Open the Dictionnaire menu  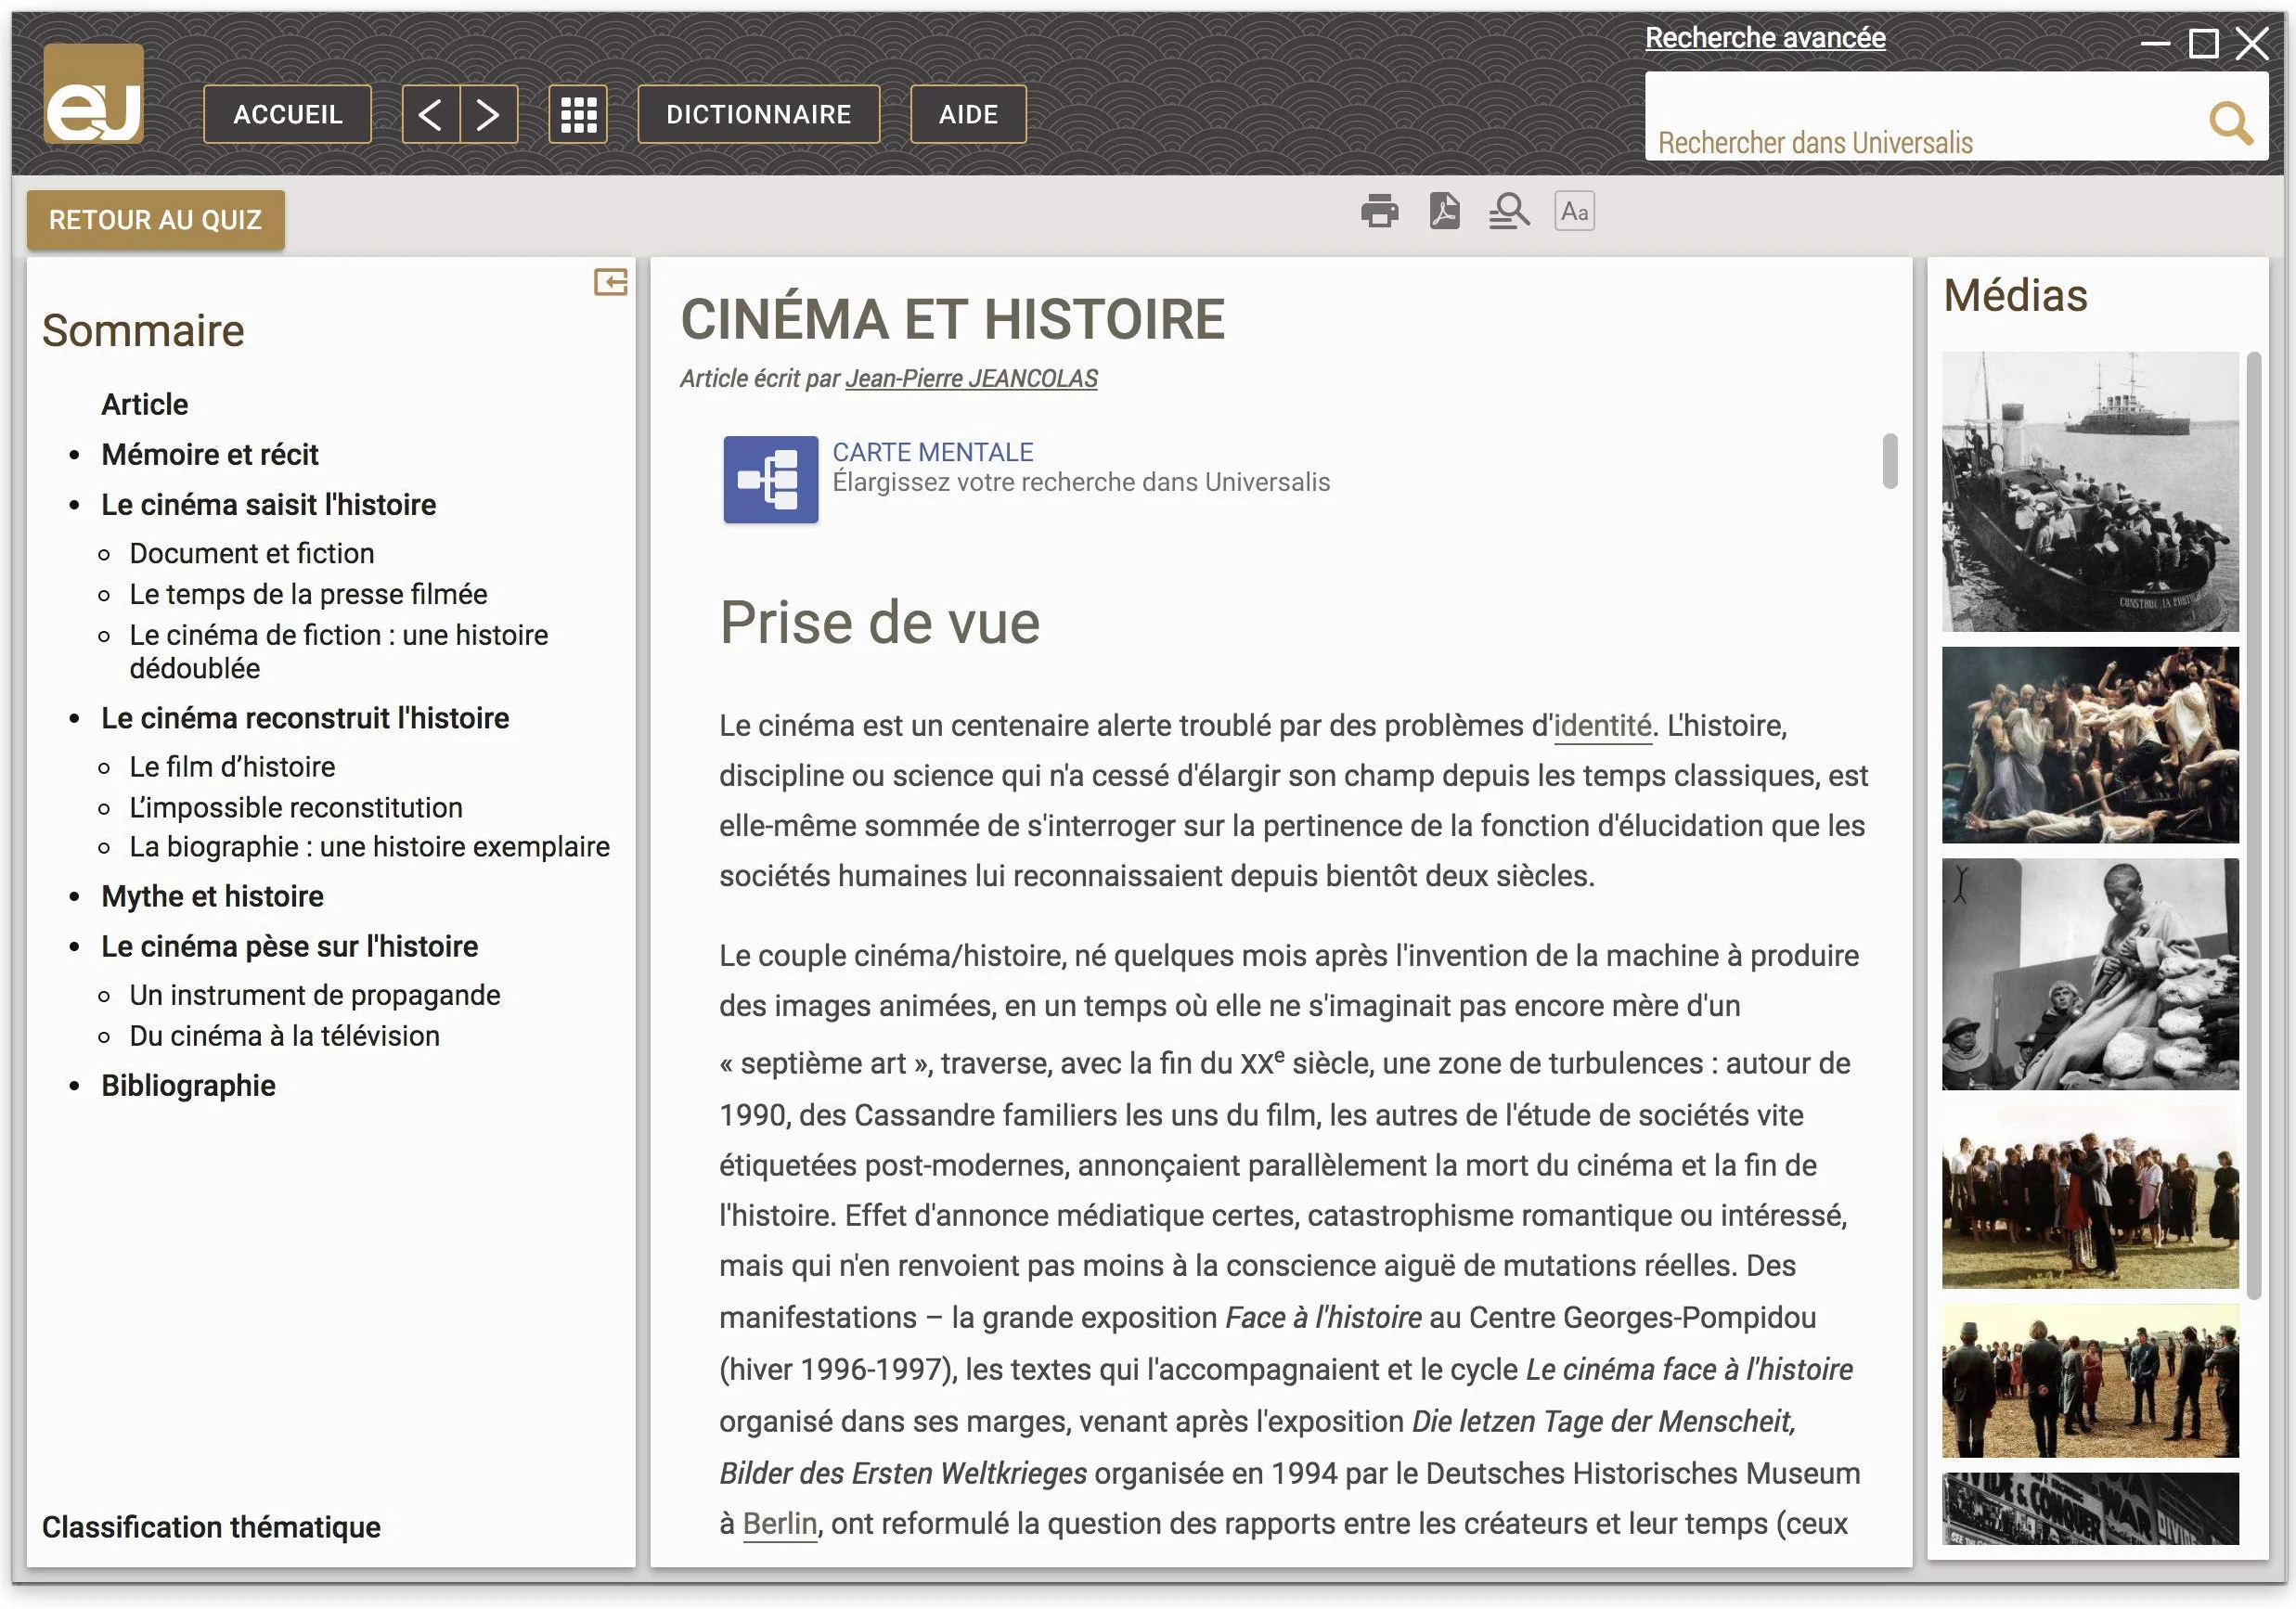[x=759, y=114]
